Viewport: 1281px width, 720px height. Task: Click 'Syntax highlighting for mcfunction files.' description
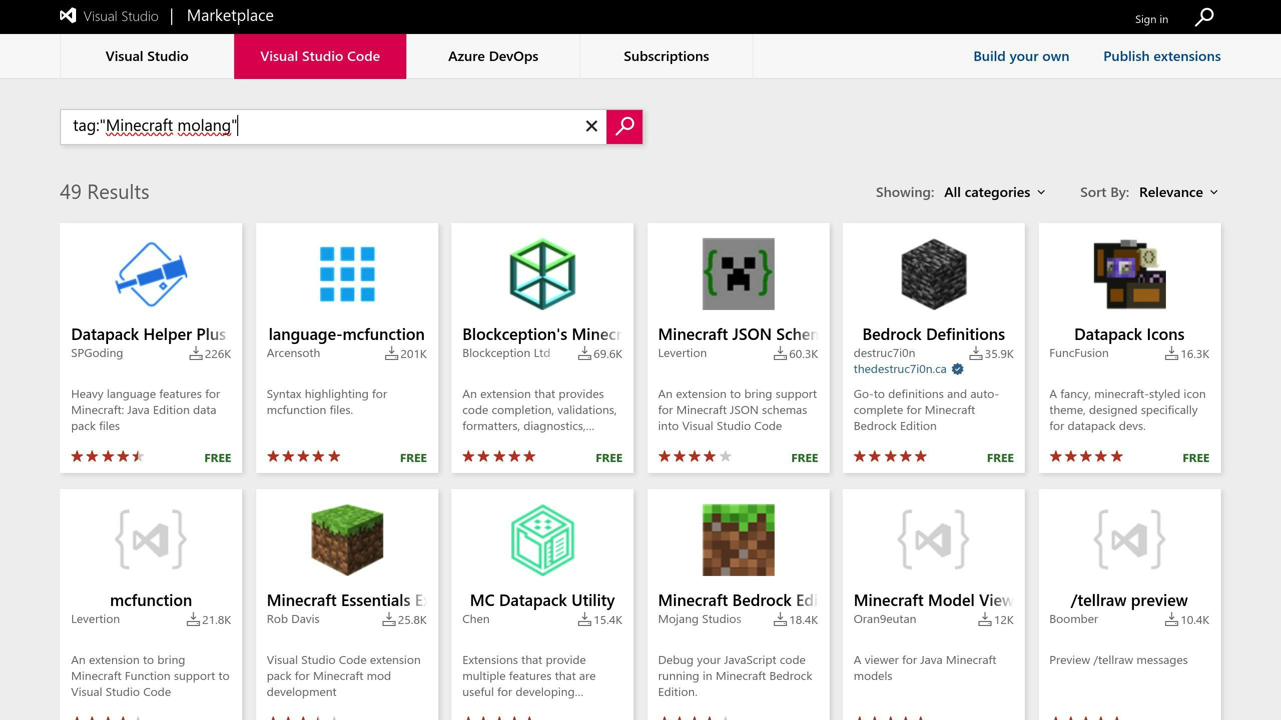(327, 402)
